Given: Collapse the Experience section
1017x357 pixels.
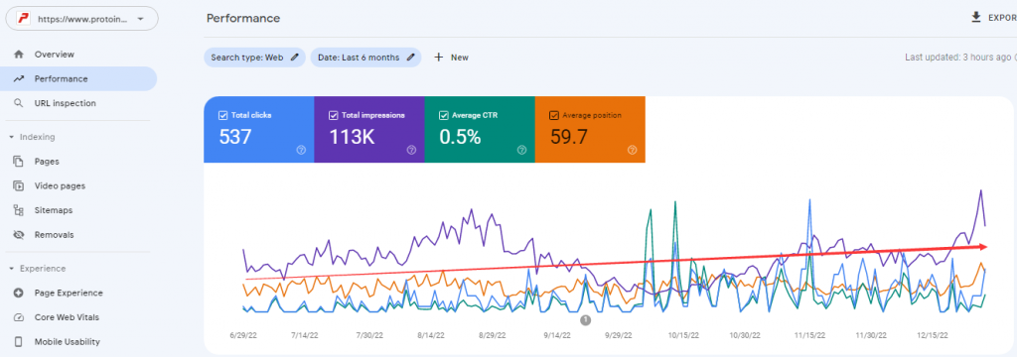Looking at the screenshot, I should [x=12, y=268].
